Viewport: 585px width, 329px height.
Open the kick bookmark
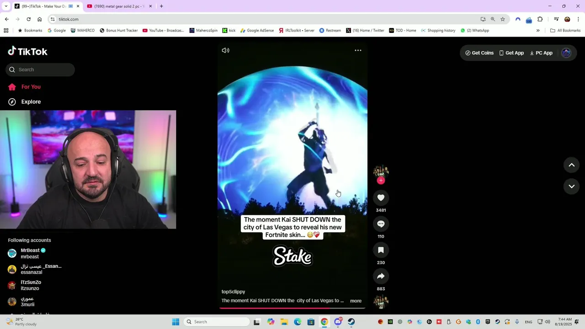pos(229,31)
